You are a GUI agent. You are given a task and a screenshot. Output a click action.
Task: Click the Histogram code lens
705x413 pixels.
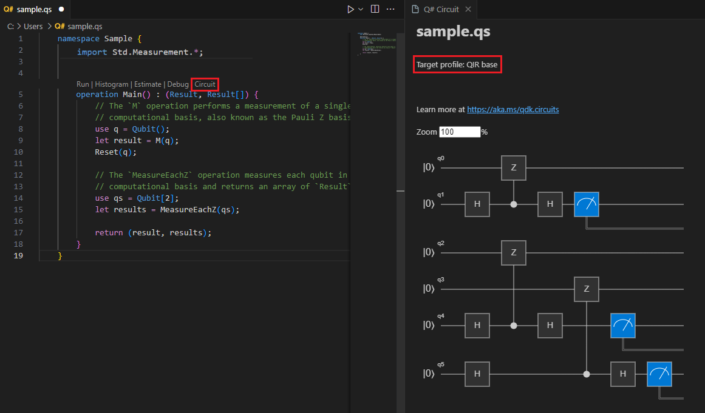coord(111,84)
